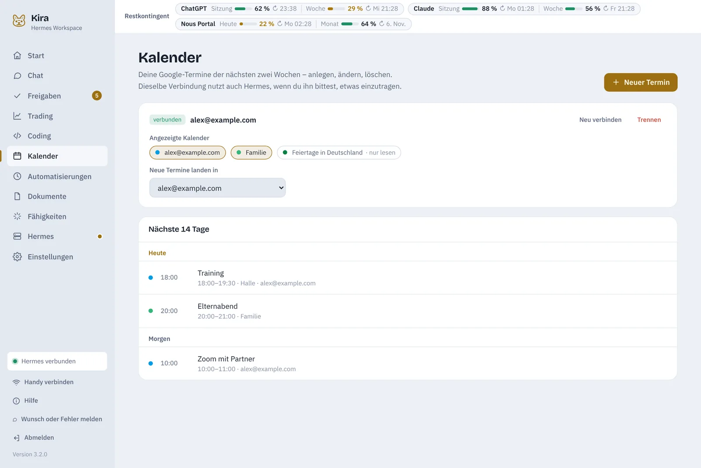This screenshot has height=468, width=701.
Task: Open Chat via the speech bubble icon
Action: coord(17,76)
